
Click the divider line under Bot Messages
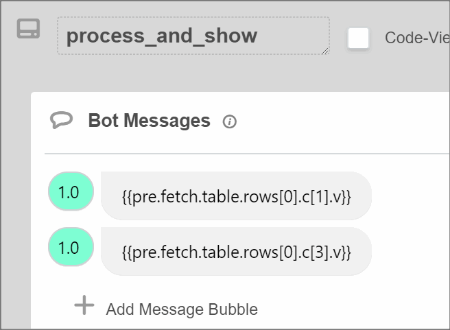click(247, 154)
